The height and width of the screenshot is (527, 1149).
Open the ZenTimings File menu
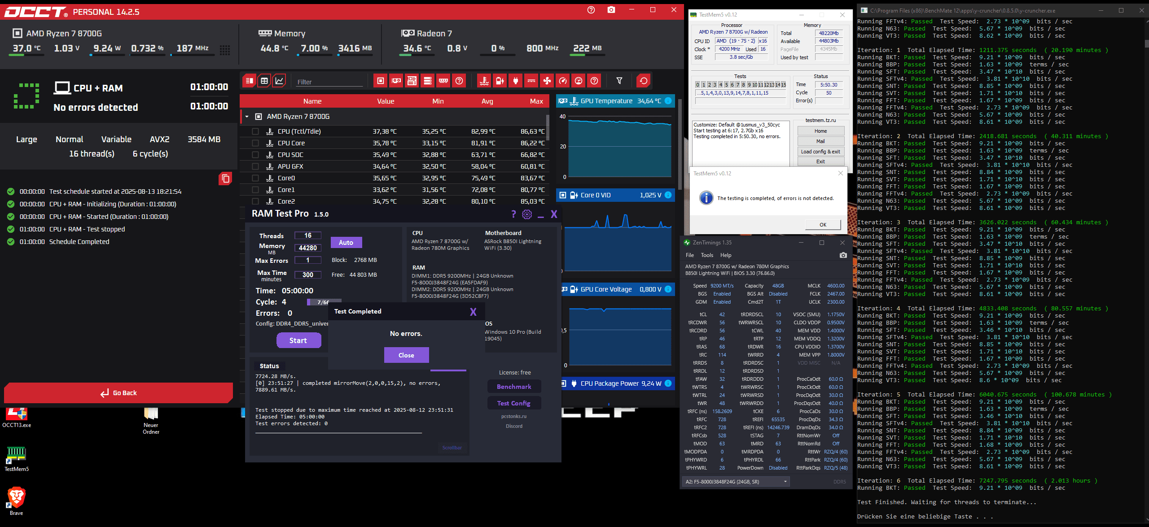click(689, 255)
